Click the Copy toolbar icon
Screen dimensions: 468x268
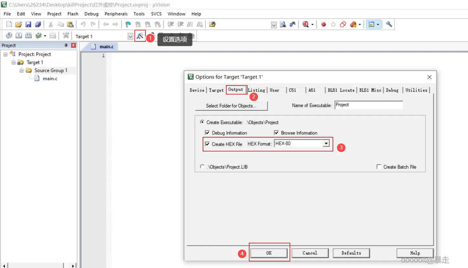(x=60, y=24)
